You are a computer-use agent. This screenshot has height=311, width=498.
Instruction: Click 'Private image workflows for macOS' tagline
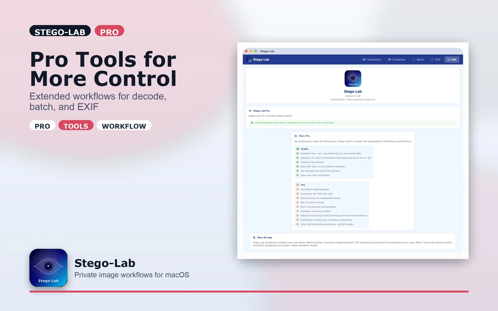[132, 275]
